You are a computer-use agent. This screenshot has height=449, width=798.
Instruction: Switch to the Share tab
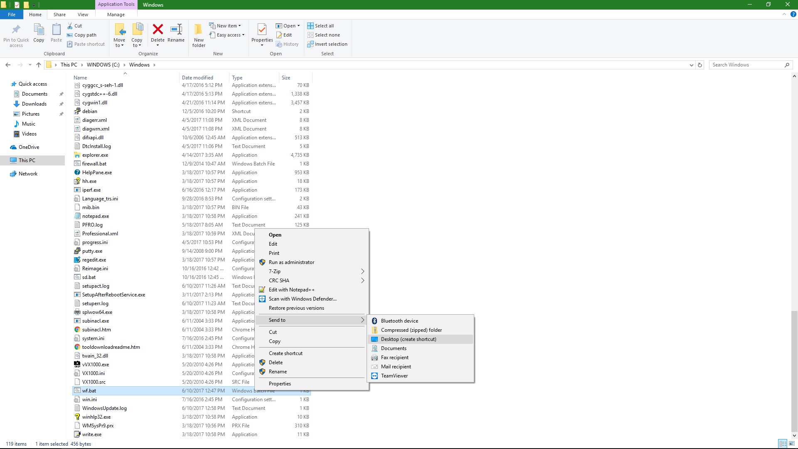59,15
